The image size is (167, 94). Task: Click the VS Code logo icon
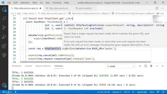click(x=3, y=3)
